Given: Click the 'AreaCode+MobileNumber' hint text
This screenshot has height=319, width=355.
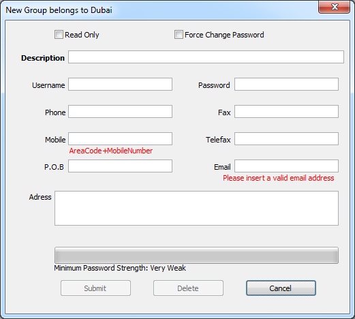Looking at the screenshot, I should (x=111, y=151).
